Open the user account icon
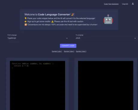138x110 pixels. [133, 4]
